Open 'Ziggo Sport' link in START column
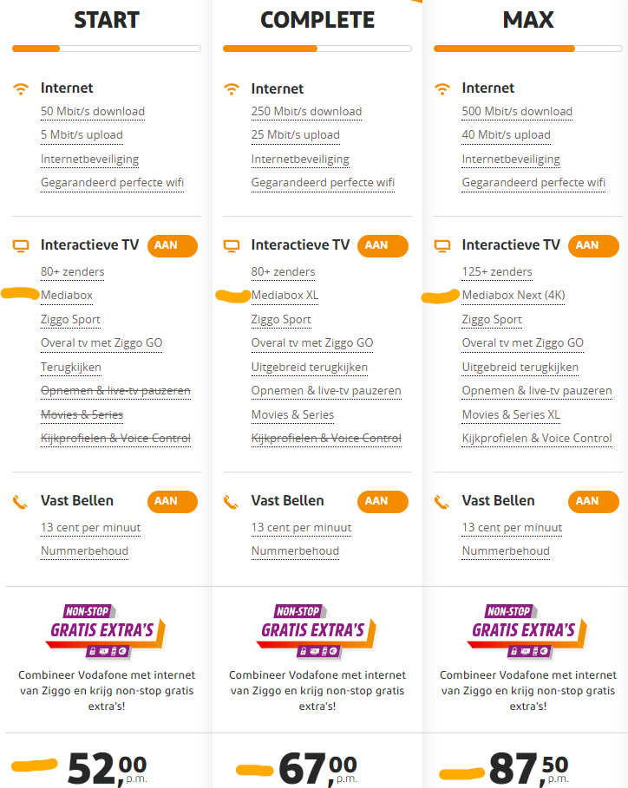Image resolution: width=628 pixels, height=788 pixels. pos(70,319)
